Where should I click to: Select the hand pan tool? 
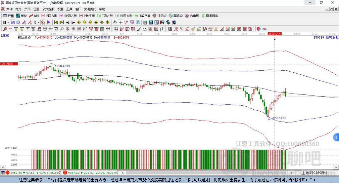click(115, 22)
